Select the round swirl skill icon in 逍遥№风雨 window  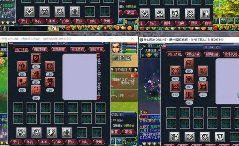[50, 66]
